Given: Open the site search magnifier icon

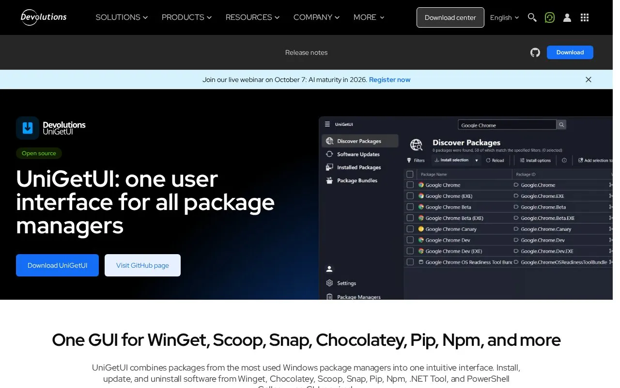Looking at the screenshot, I should pyautogui.click(x=532, y=17).
